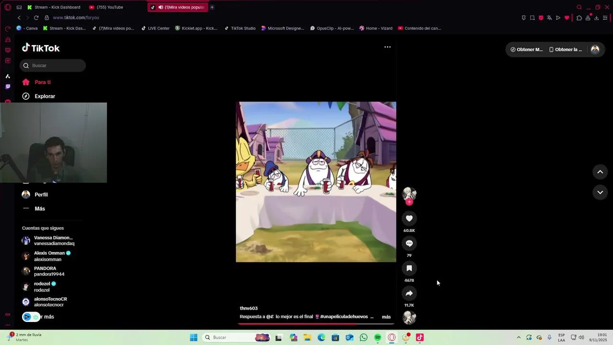Open the LIVE Center bookmark

pos(155,28)
